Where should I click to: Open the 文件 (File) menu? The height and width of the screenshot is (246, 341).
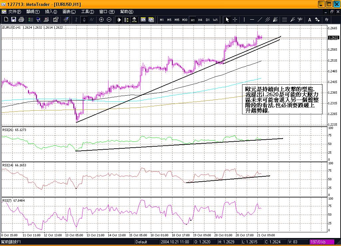15,12
